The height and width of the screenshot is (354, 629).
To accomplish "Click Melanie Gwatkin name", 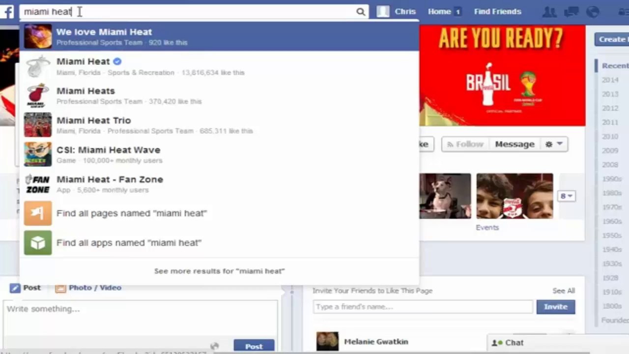I will [376, 342].
